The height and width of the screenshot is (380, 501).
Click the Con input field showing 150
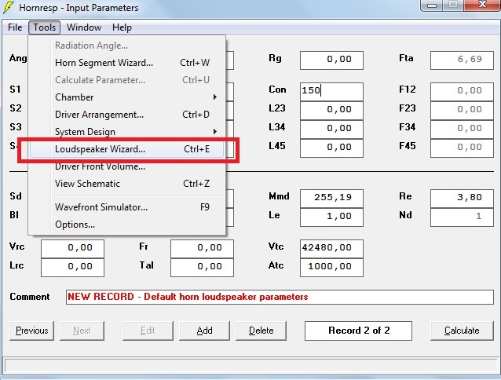pos(331,92)
